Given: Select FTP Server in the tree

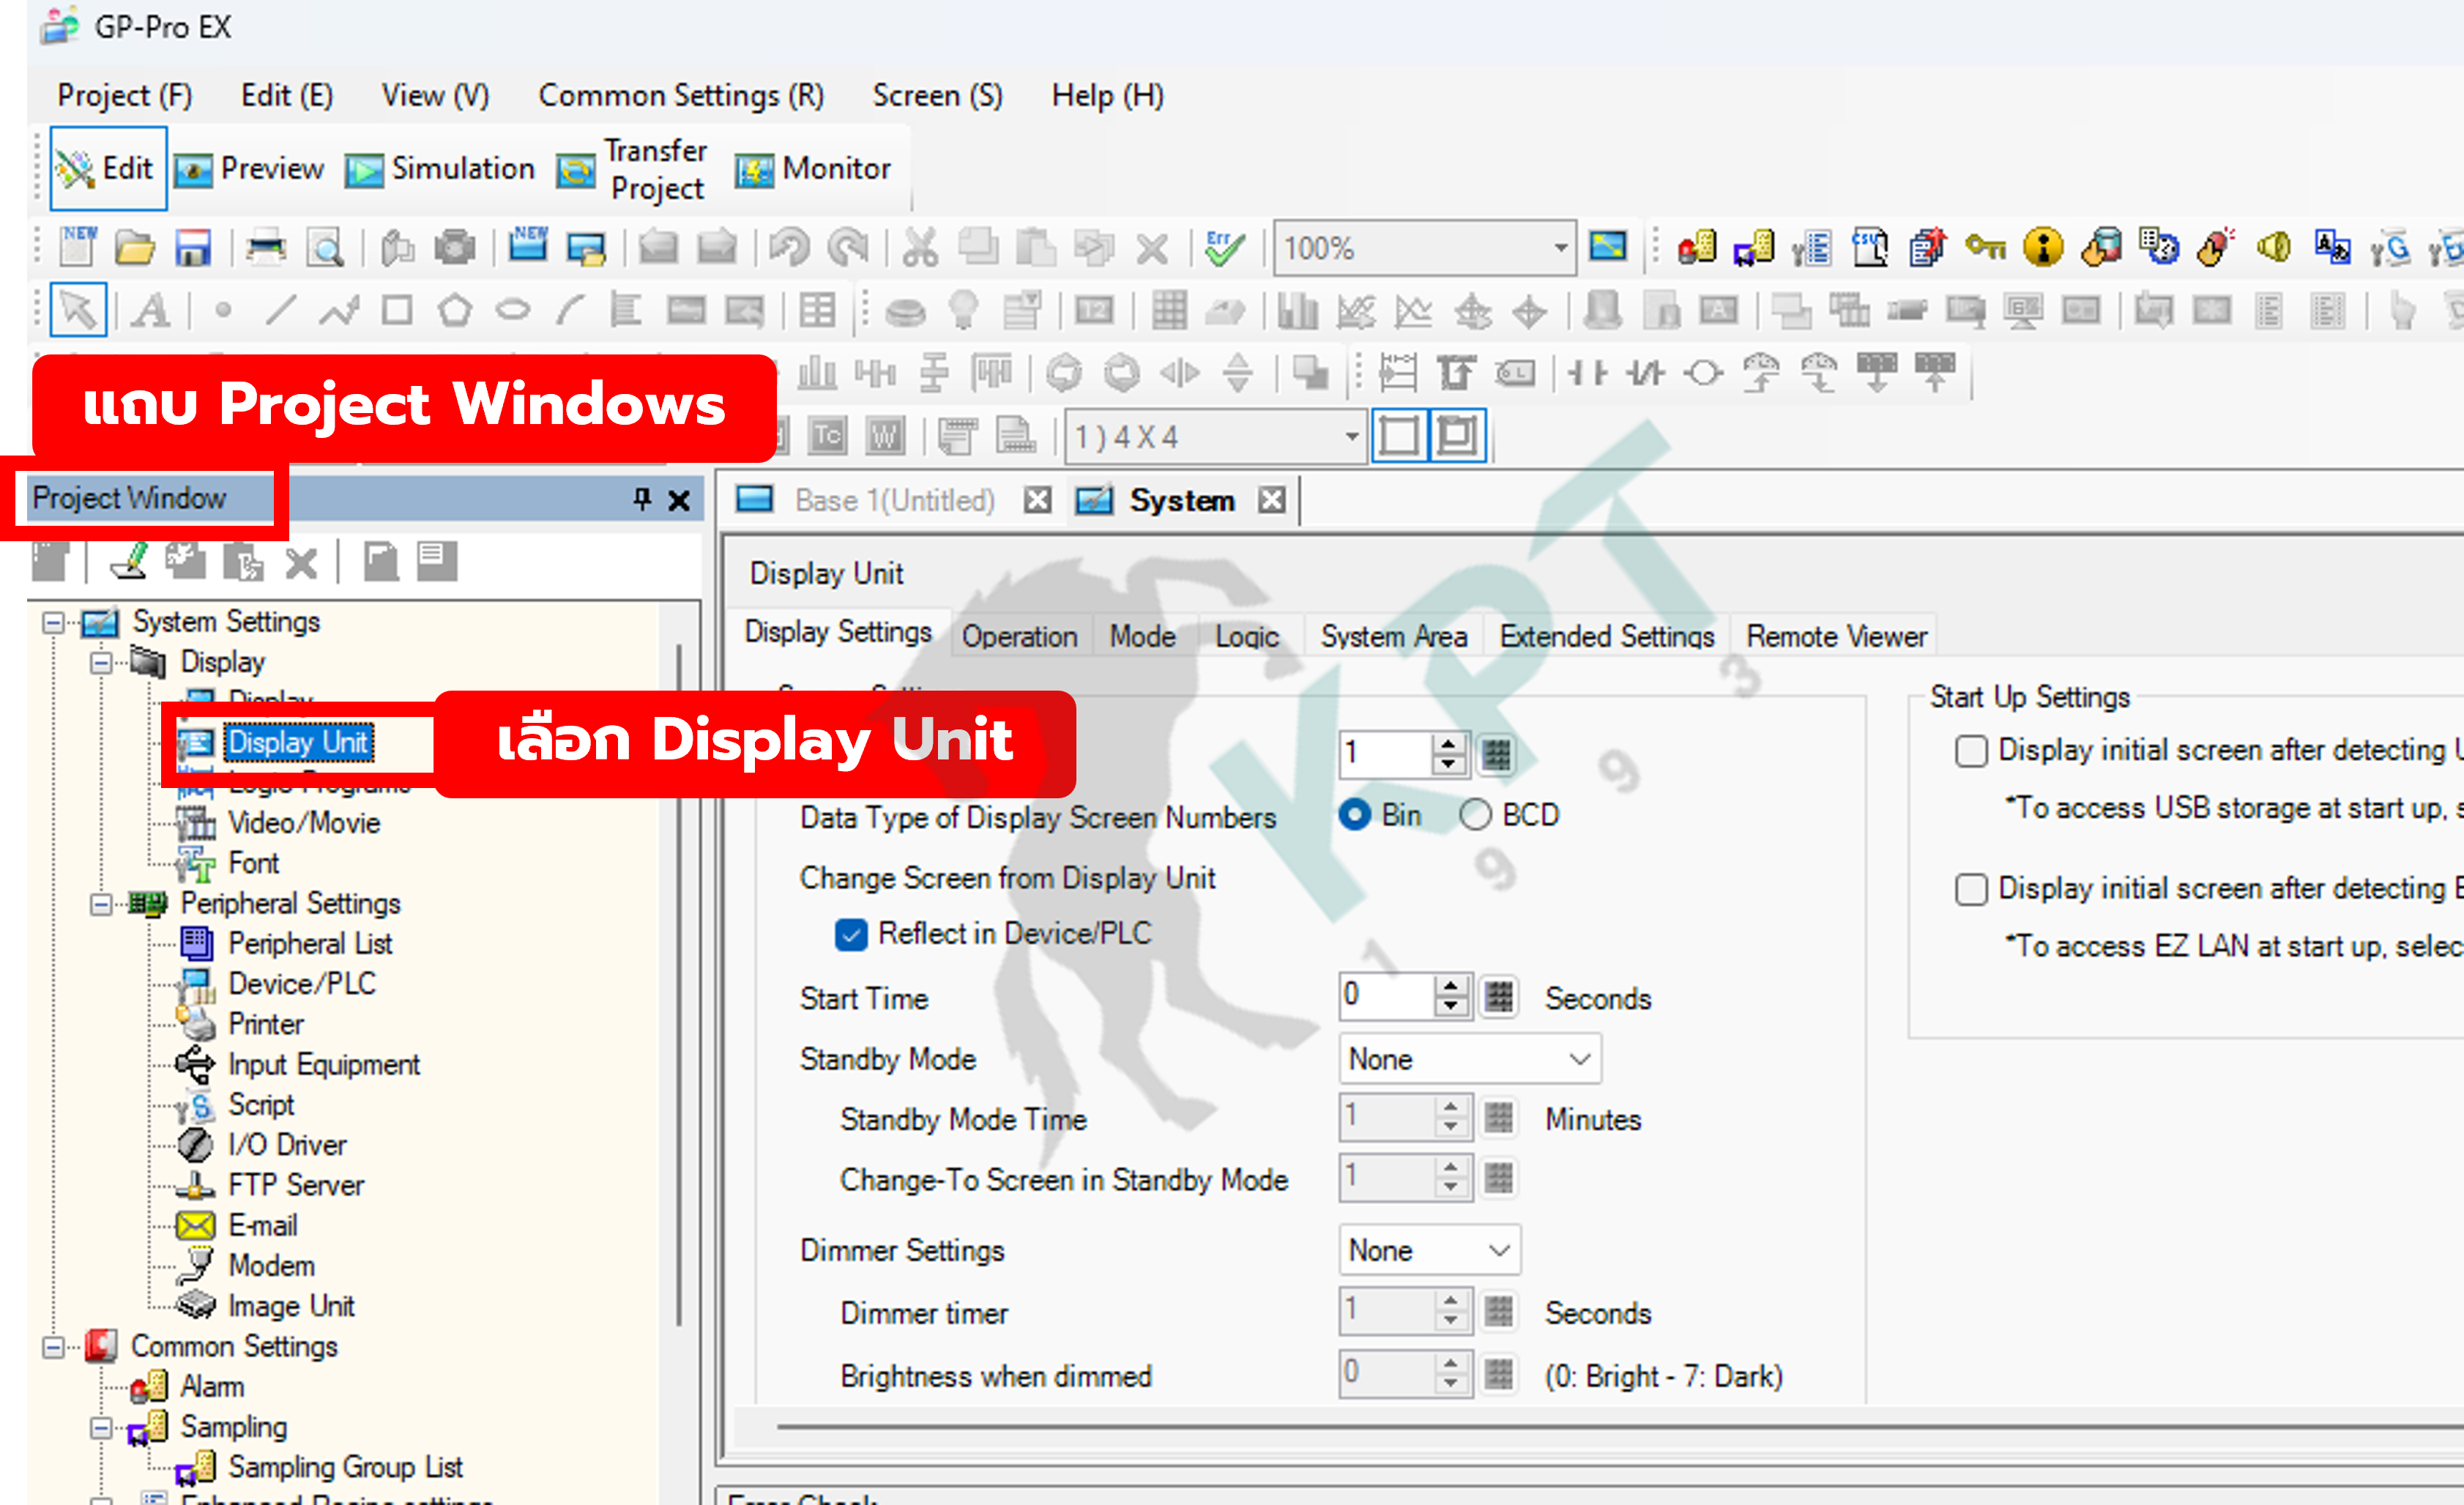Looking at the screenshot, I should tap(296, 1186).
